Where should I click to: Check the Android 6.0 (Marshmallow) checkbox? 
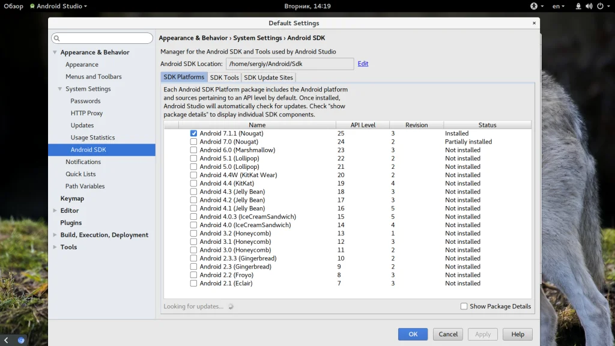pyautogui.click(x=193, y=150)
